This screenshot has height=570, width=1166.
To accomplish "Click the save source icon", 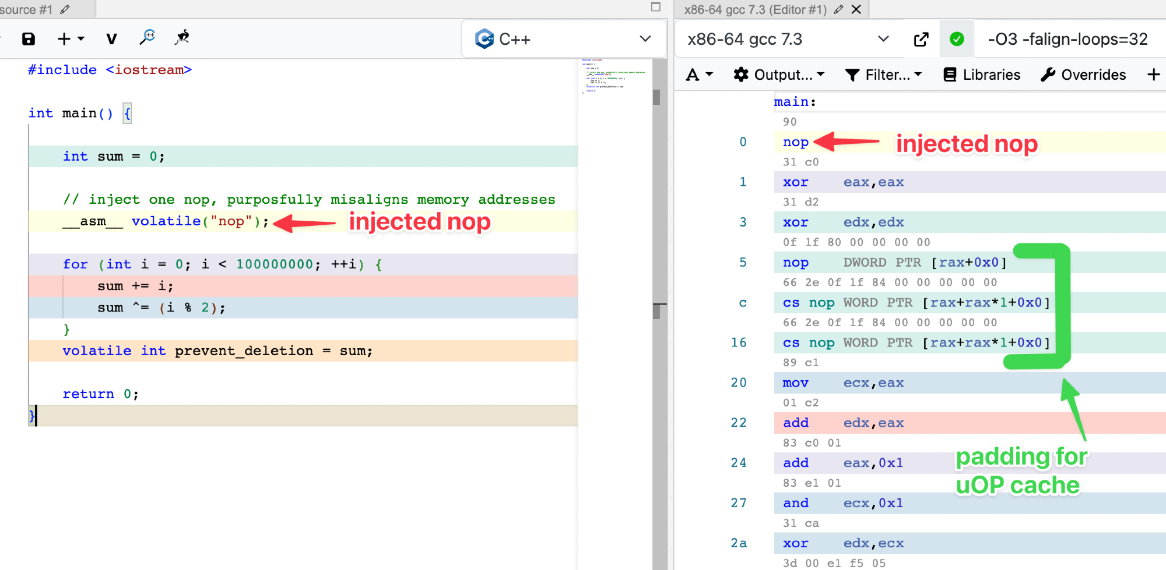I will point(28,39).
